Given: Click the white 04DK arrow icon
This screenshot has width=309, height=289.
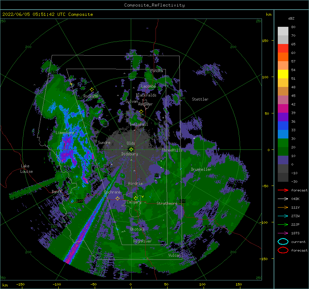Looking at the screenshot, I should click(x=283, y=199).
